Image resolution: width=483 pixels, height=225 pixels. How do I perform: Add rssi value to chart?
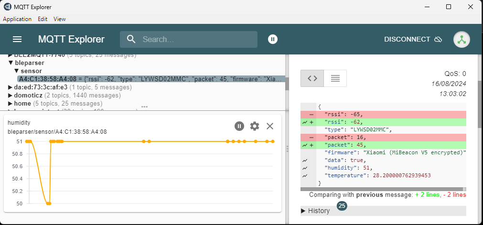coord(305,122)
